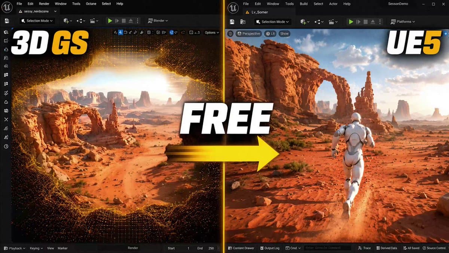Open Cmd dropdown in right status bar
Image resolution: width=449 pixels, height=253 pixels.
click(293, 248)
